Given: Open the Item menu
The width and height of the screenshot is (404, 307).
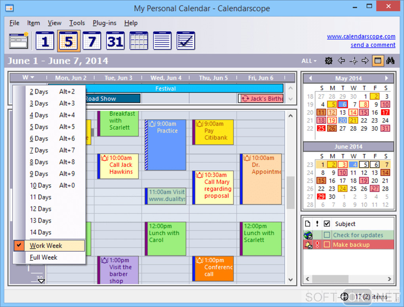Looking at the screenshot, I should pyautogui.click(x=34, y=23).
